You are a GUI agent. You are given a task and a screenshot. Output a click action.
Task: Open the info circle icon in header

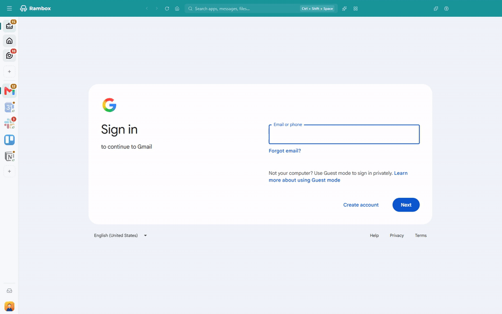tap(446, 9)
